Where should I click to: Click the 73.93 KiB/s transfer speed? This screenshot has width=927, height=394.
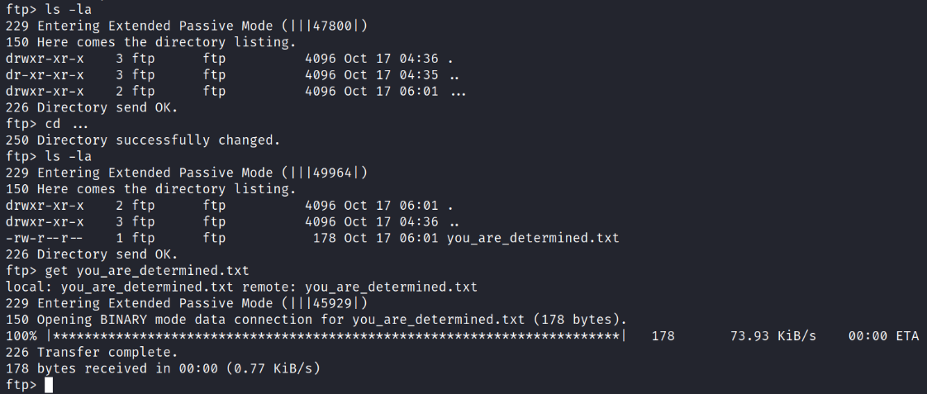(x=767, y=335)
